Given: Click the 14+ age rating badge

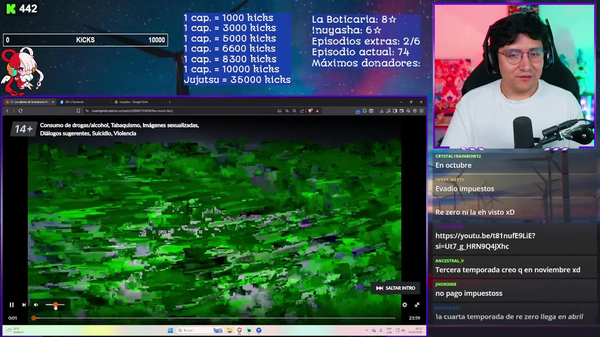Looking at the screenshot, I should (23, 129).
